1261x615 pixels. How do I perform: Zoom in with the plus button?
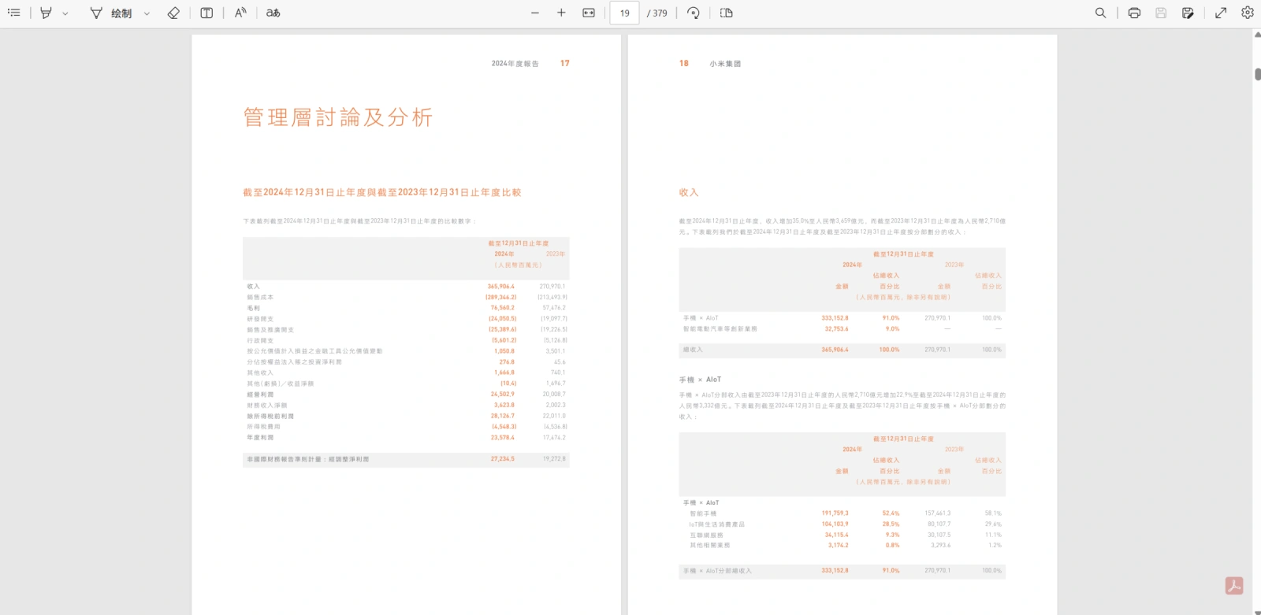click(x=561, y=13)
